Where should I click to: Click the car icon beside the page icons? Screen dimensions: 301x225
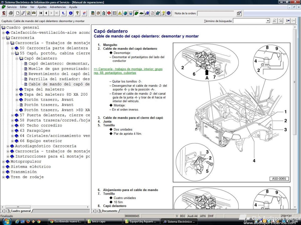(34, 13)
